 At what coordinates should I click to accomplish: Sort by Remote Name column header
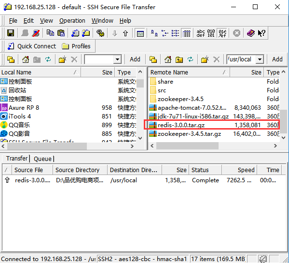point(189,73)
